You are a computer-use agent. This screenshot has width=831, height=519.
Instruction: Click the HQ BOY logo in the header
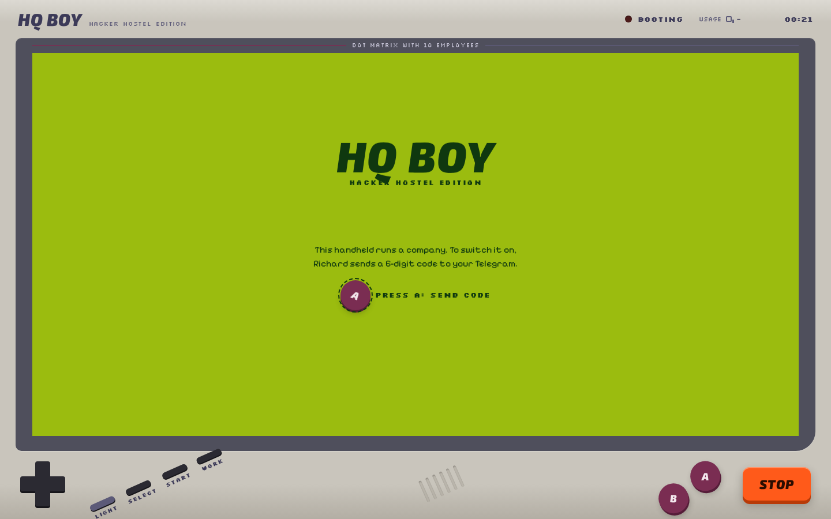[50, 21]
